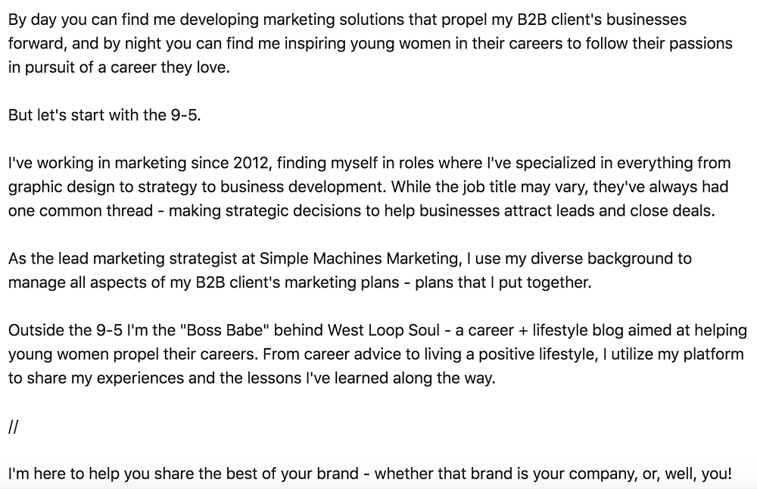The image size is (757, 489).
Task: Click the quoted text "Boss Babe"
Action: [224, 330]
